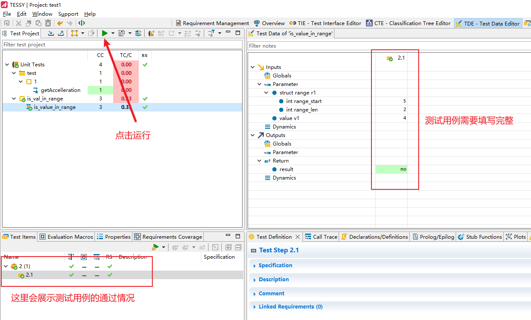Viewport: 531px width, 320px height.
Task: Click the filter funnel icon in Test Project
Action: 211,33
